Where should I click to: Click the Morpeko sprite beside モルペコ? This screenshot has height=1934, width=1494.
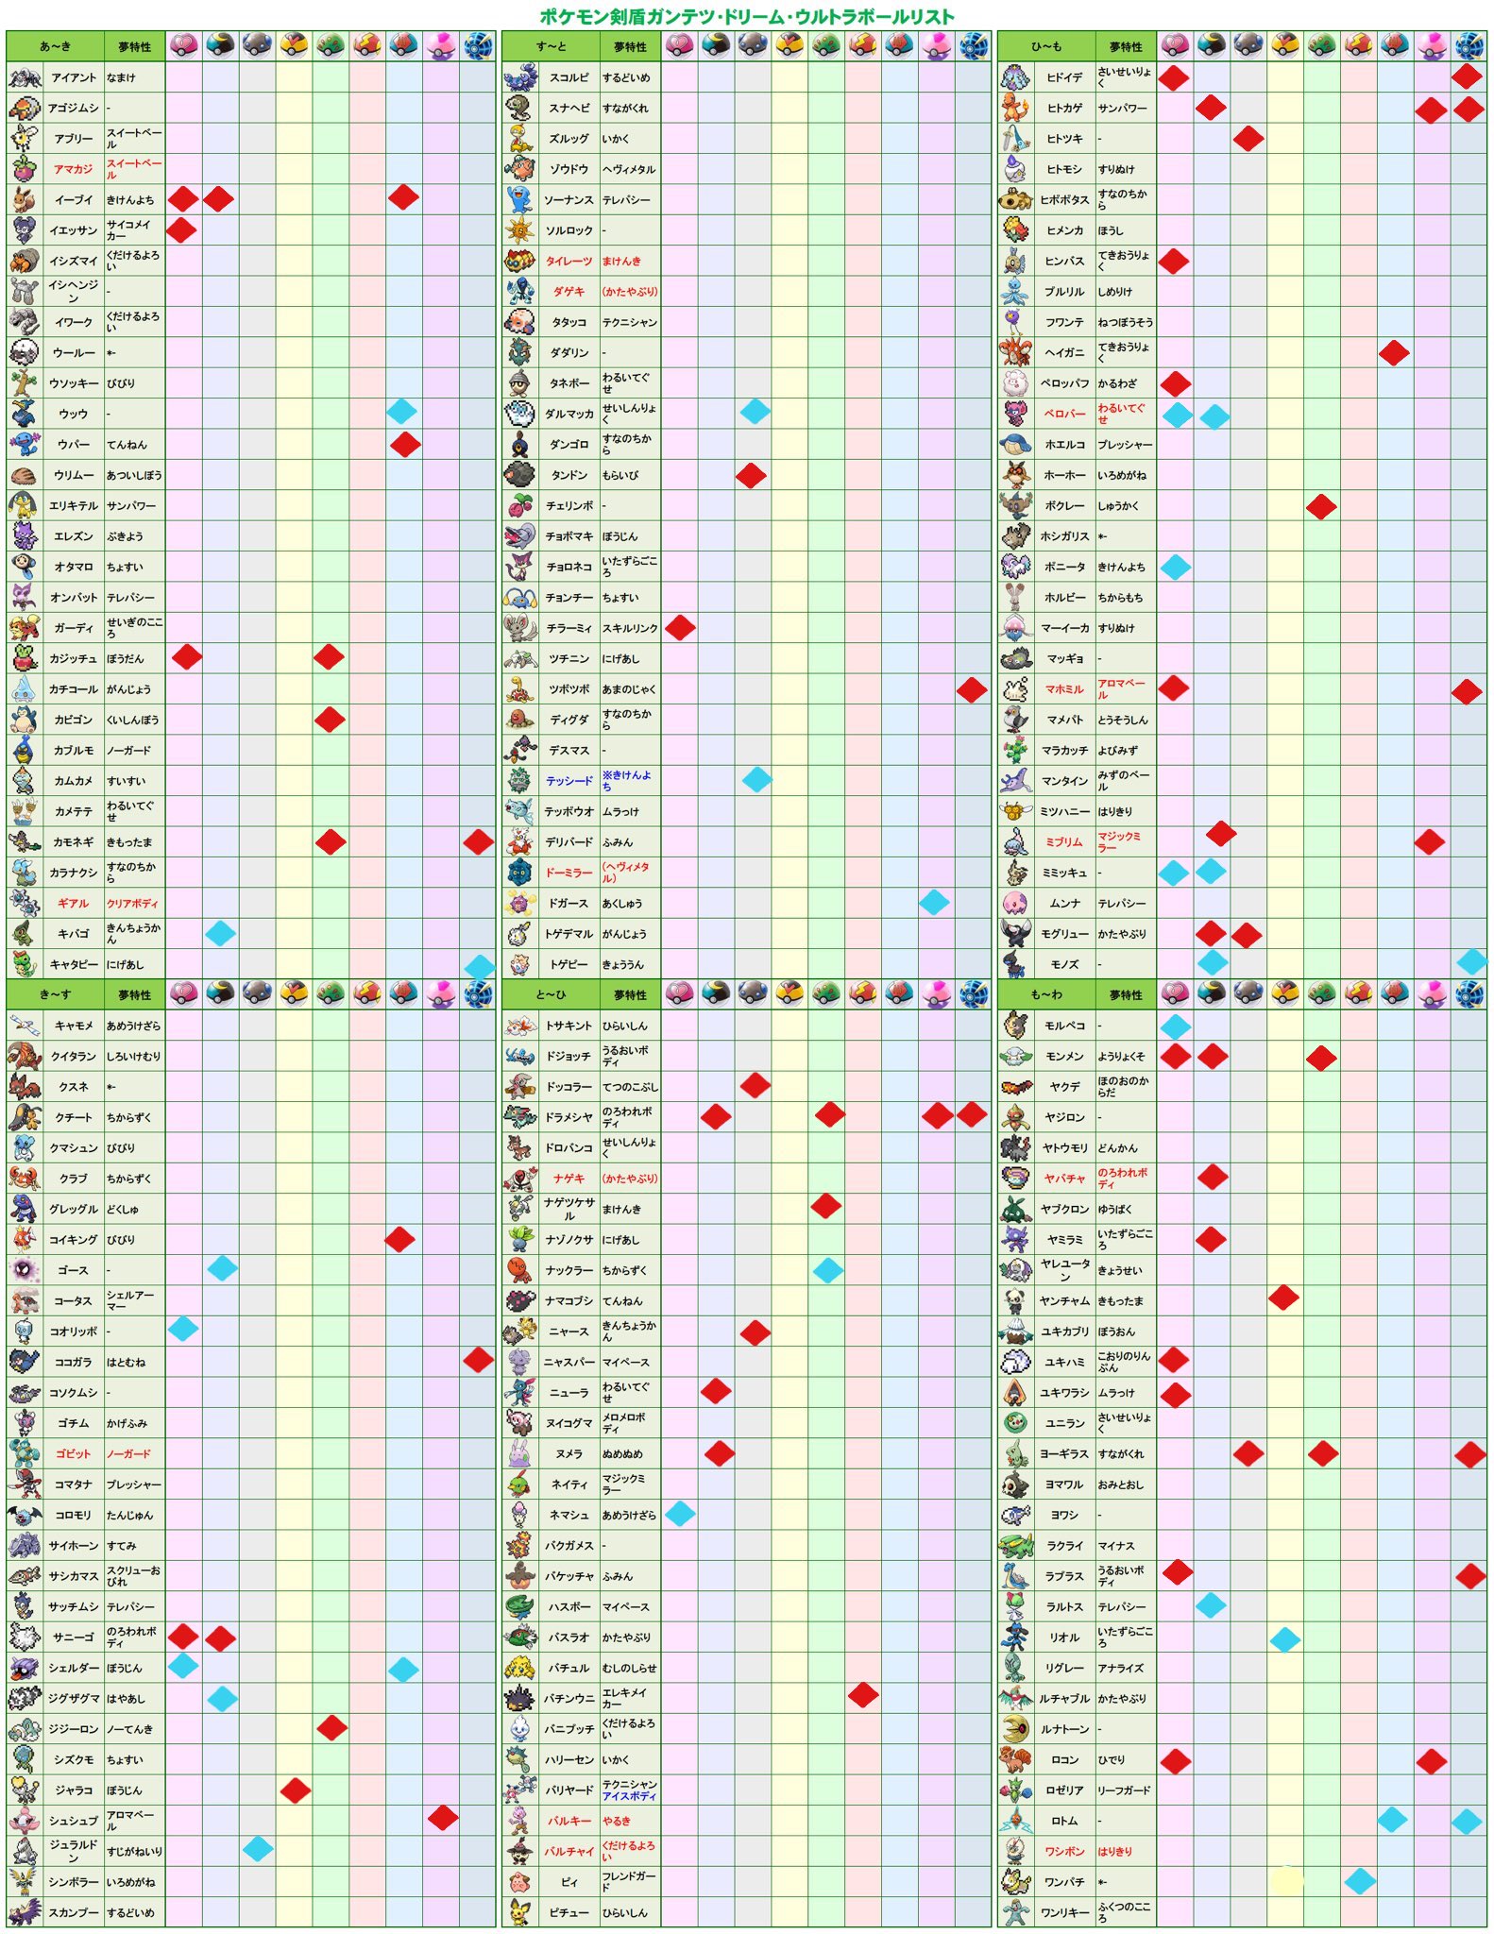click(1015, 1026)
